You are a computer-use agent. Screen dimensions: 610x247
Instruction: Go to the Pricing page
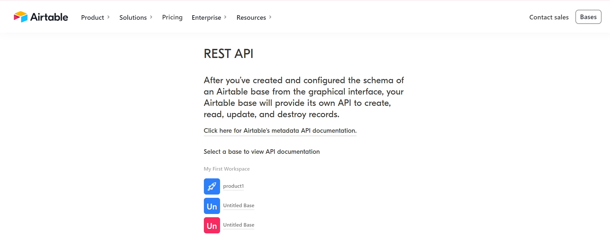tap(172, 17)
